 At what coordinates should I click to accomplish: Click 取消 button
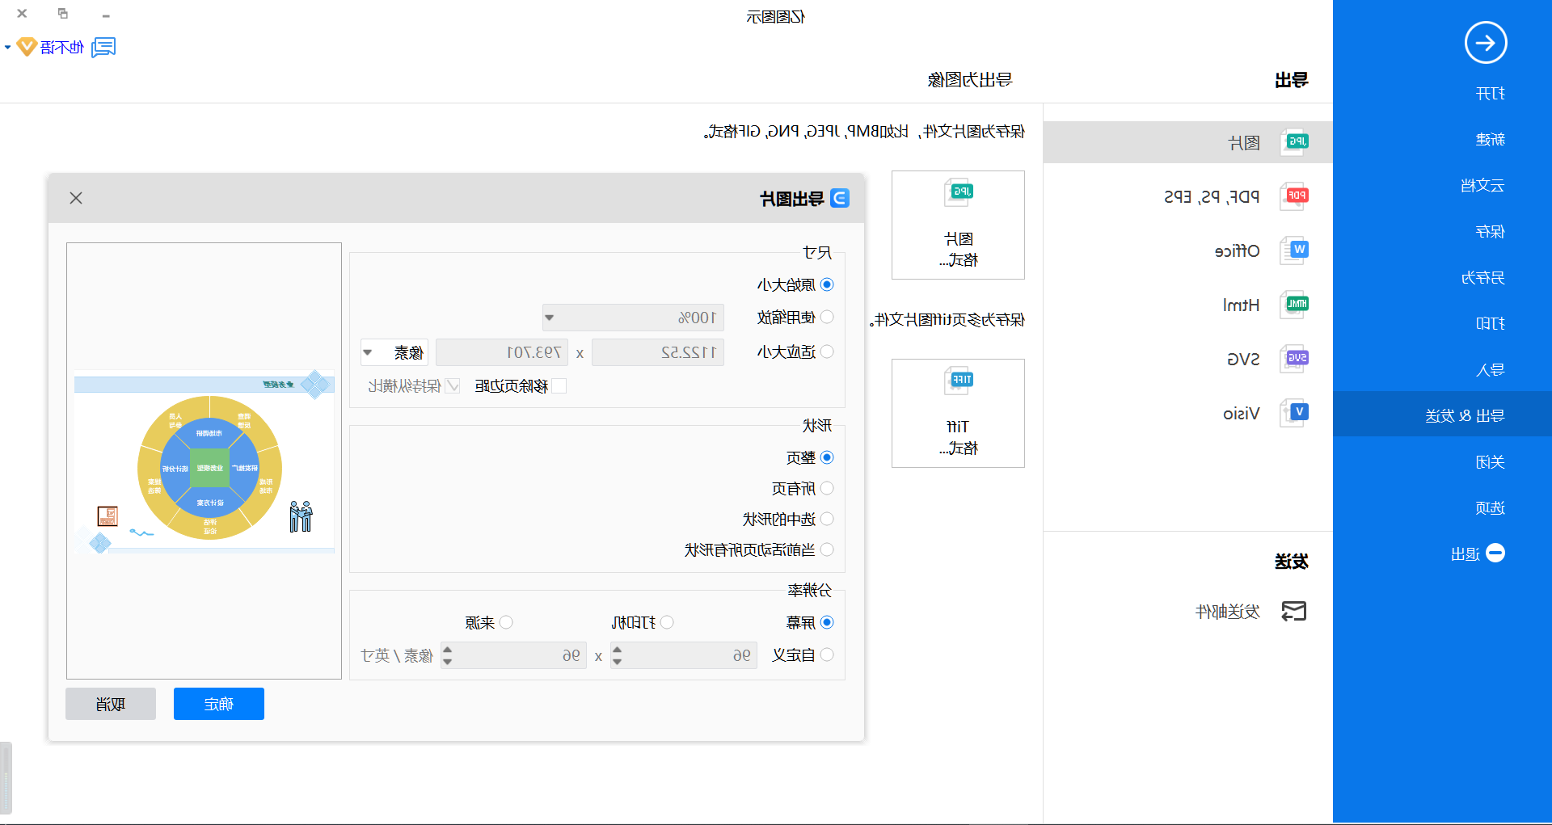111,704
